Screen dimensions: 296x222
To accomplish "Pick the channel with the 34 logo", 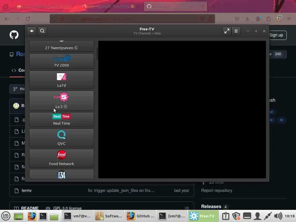I will tap(62, 174).
